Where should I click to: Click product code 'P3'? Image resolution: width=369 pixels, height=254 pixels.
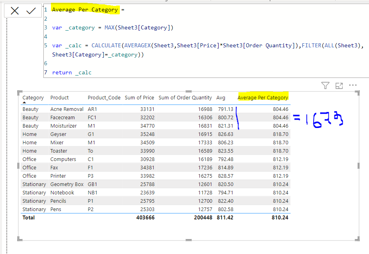91,176
